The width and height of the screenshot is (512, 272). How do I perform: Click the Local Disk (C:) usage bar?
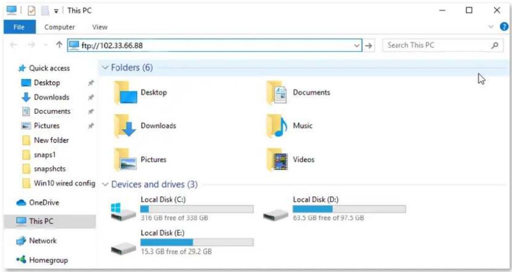(x=197, y=209)
